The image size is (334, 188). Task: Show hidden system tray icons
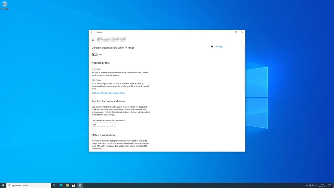[307, 186]
